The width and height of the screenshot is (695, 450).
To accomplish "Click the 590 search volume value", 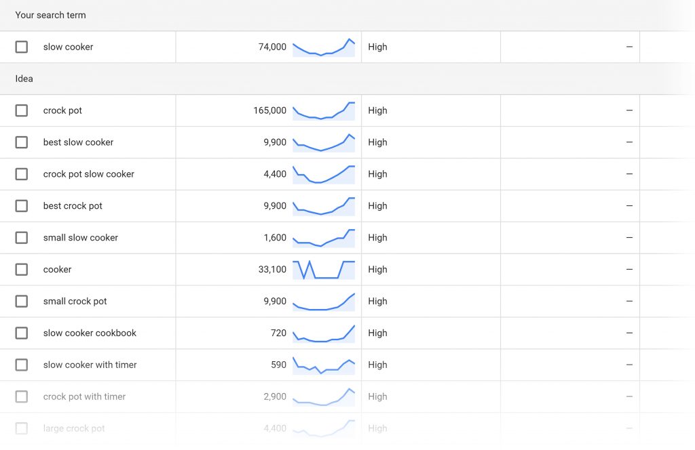I will click(279, 365).
